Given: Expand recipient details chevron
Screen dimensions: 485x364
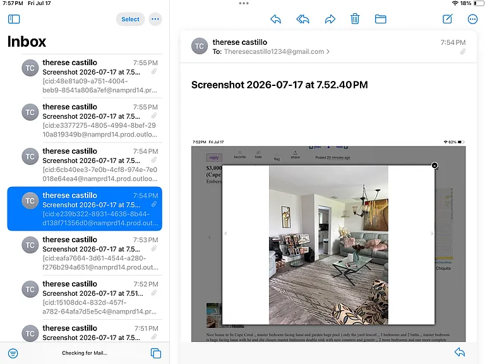Looking at the screenshot, I should tap(328, 52).
